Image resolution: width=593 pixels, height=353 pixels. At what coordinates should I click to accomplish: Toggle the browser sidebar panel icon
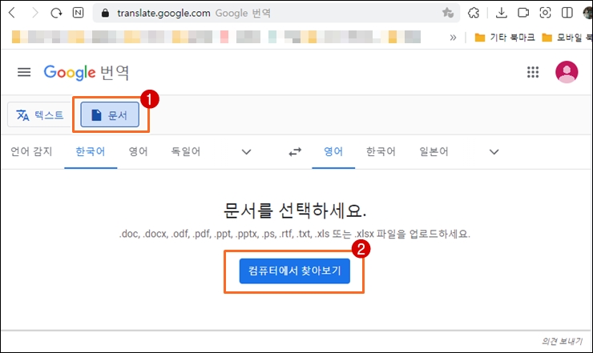click(x=567, y=13)
